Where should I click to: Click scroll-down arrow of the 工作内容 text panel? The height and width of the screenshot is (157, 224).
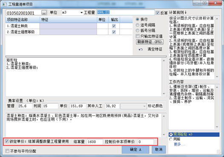click(x=217, y=127)
